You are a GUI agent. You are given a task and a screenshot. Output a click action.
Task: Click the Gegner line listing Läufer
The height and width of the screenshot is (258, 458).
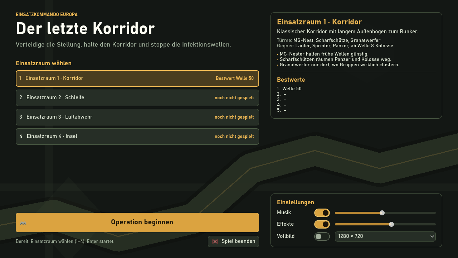pos(335,46)
